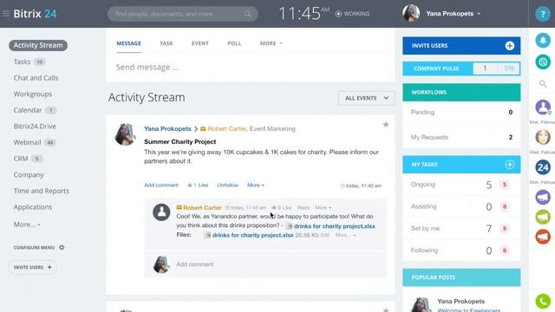Click Invite Users button in left sidebar

tap(33, 267)
